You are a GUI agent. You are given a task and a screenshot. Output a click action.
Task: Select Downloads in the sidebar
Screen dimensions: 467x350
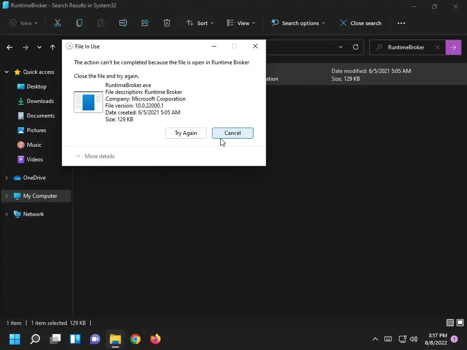[40, 101]
